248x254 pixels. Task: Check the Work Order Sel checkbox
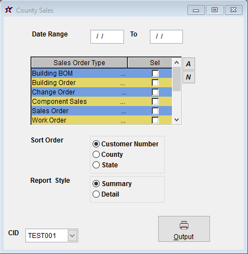coord(155,120)
